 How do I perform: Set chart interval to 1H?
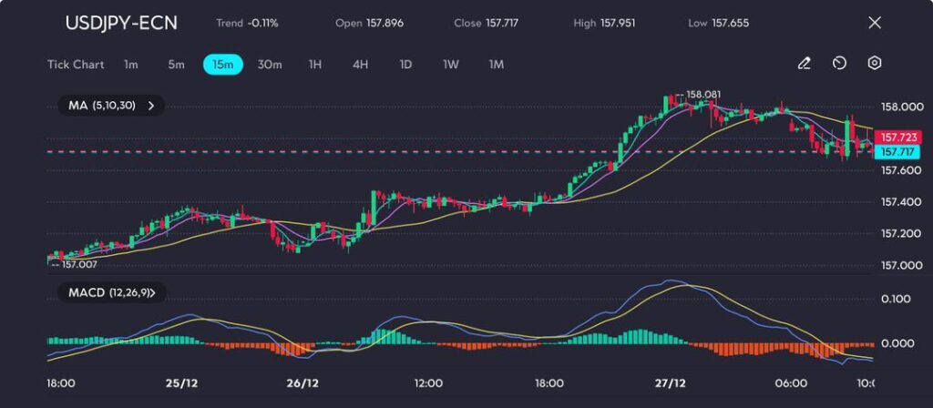point(315,65)
